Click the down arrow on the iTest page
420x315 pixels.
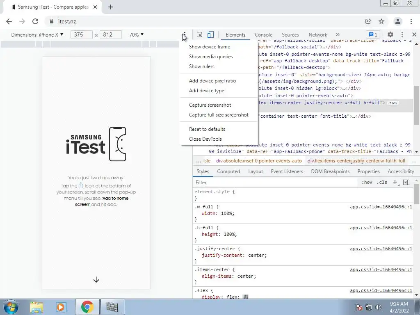coord(96,280)
